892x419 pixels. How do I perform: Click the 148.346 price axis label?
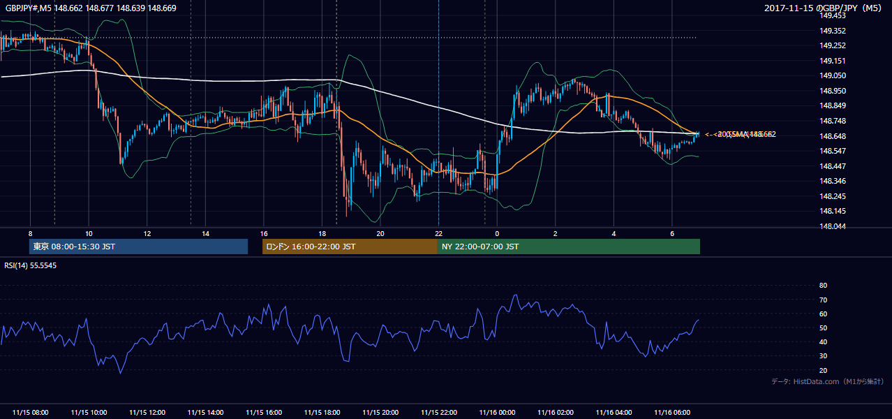coord(833,181)
